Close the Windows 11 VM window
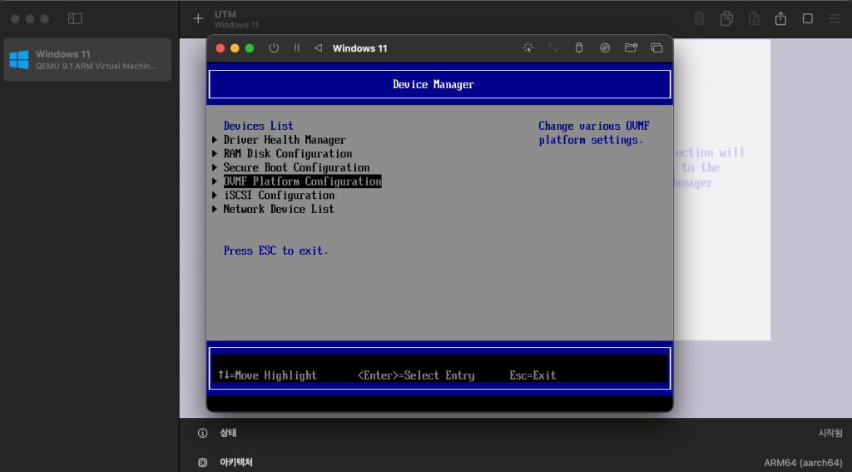852x472 pixels. [x=220, y=47]
